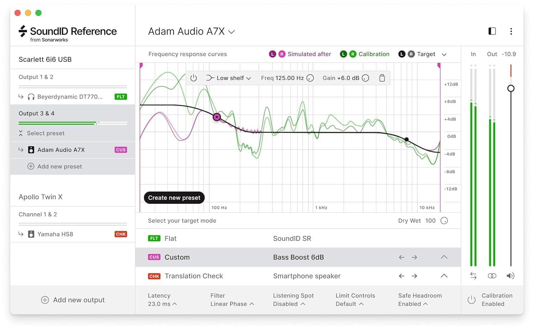This screenshot has width=534, height=330.
Task: Click the Apollo Twin X device header
Action: [41, 197]
